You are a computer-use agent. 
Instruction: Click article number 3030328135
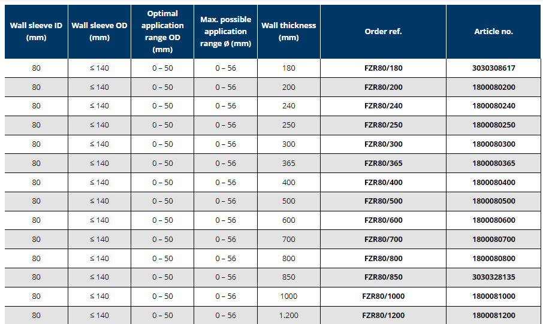(493, 277)
